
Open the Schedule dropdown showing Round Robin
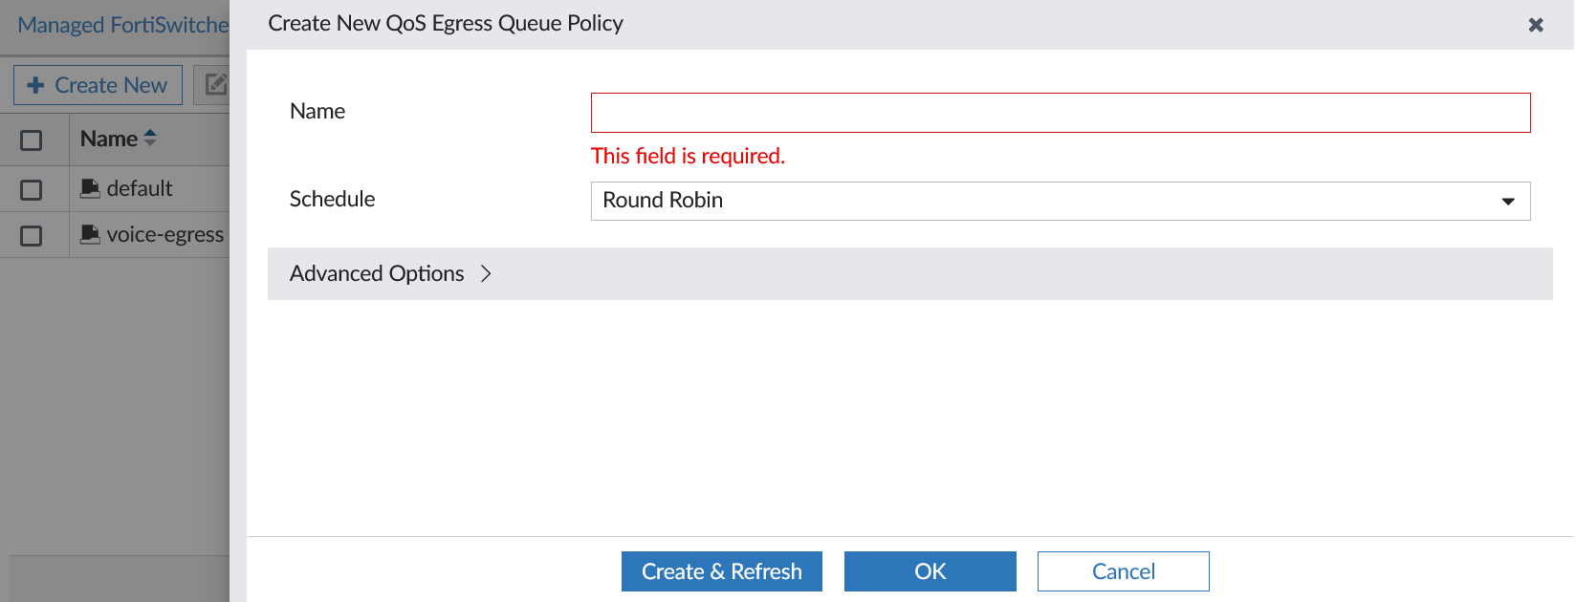click(1060, 201)
